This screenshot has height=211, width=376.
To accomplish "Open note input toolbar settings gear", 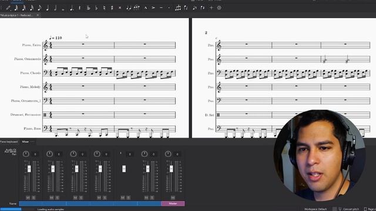I will point(219,8).
